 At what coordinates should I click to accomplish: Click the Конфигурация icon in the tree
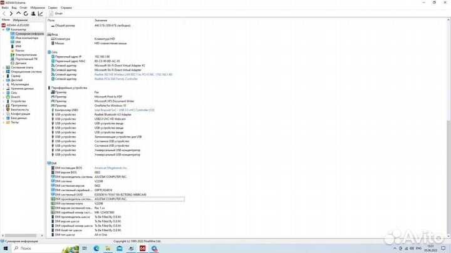pos(8,114)
